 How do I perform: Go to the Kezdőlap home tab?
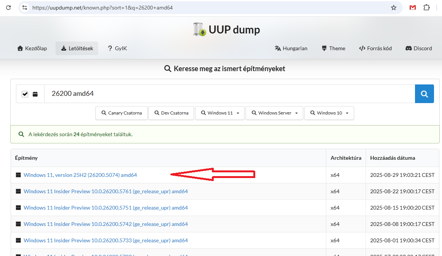click(x=32, y=48)
